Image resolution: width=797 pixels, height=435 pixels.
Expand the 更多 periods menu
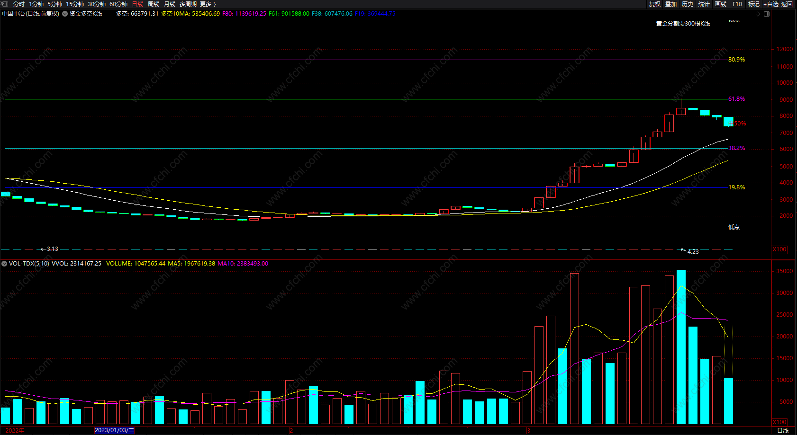tap(208, 4)
